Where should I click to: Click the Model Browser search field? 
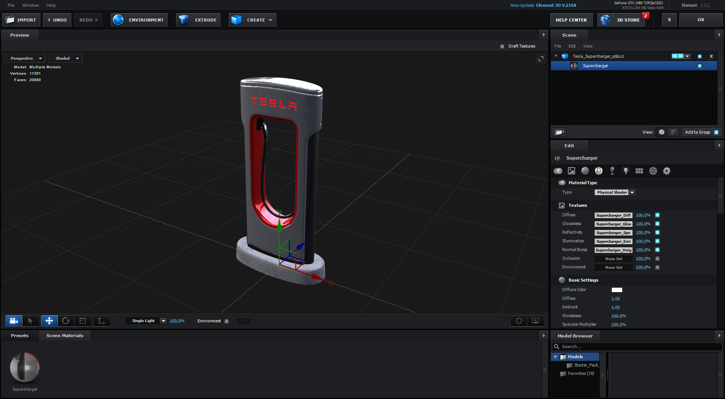click(638, 347)
